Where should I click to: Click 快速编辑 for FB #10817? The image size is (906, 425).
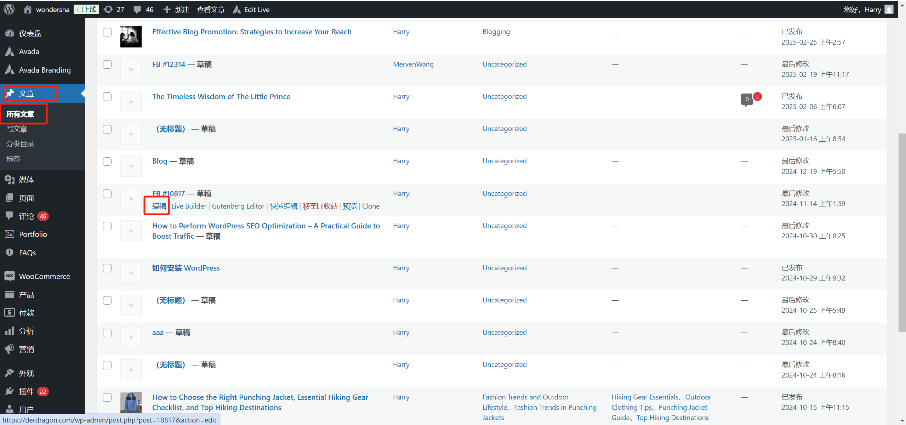point(283,206)
